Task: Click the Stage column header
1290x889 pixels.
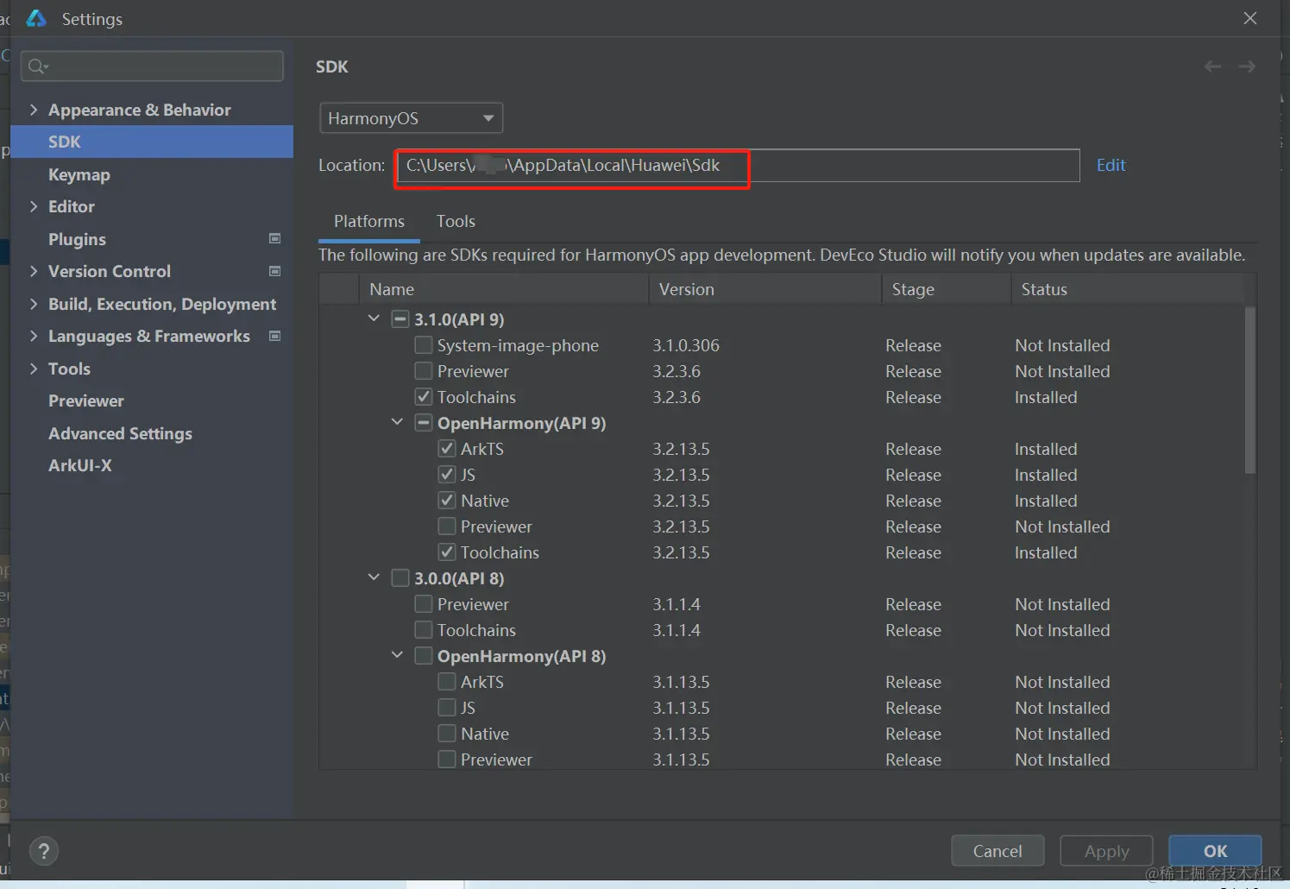Action: click(x=946, y=289)
